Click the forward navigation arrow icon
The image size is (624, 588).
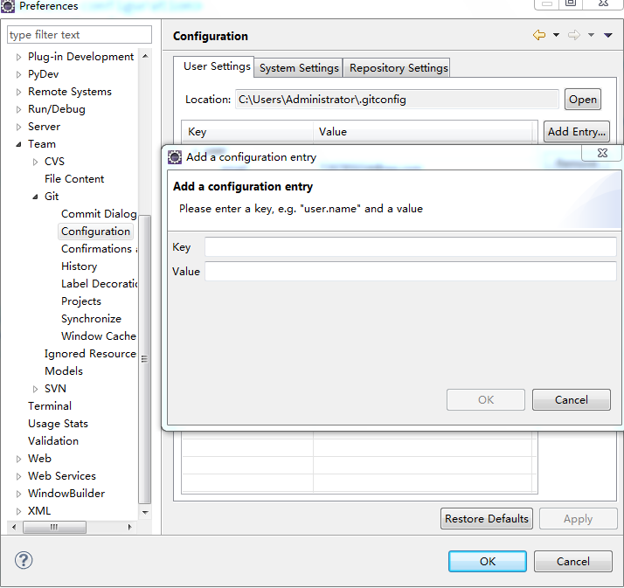tap(574, 35)
